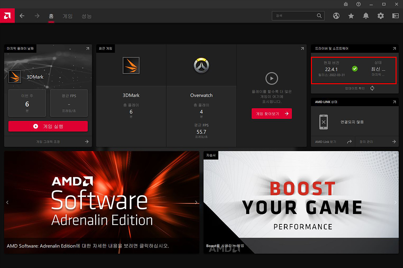
Task: Click the Overwatch logo icon
Action: 201,65
